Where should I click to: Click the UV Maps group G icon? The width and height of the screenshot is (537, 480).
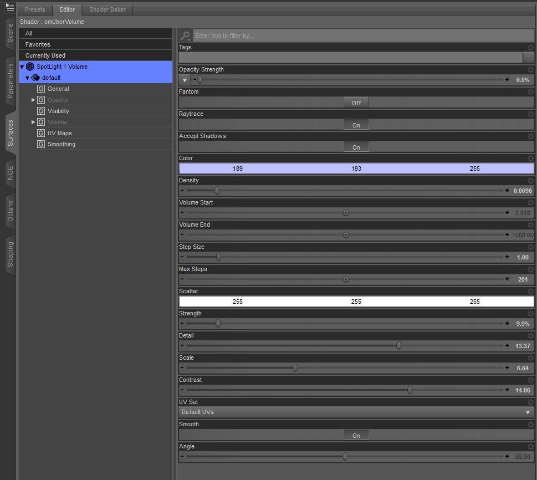[41, 133]
